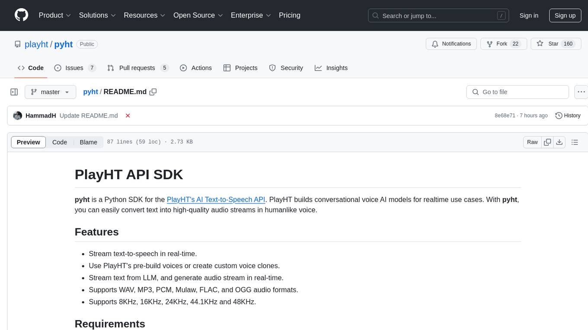View the failed checks status icon
Viewport: 588px width, 330px height.
128,116
